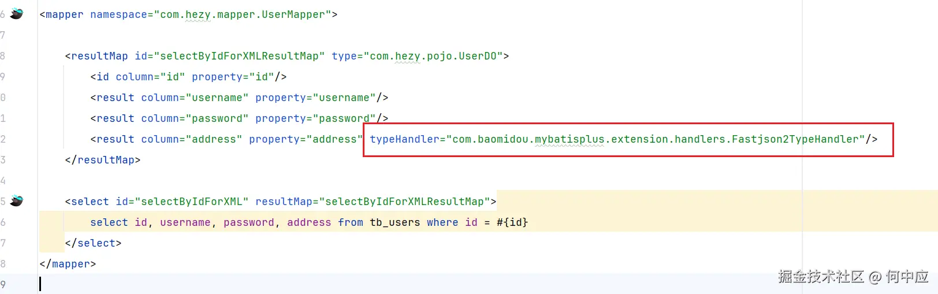Image resolution: width=938 pixels, height=294 pixels.
Task: Click the from keyword in the query
Action: click(x=351, y=222)
